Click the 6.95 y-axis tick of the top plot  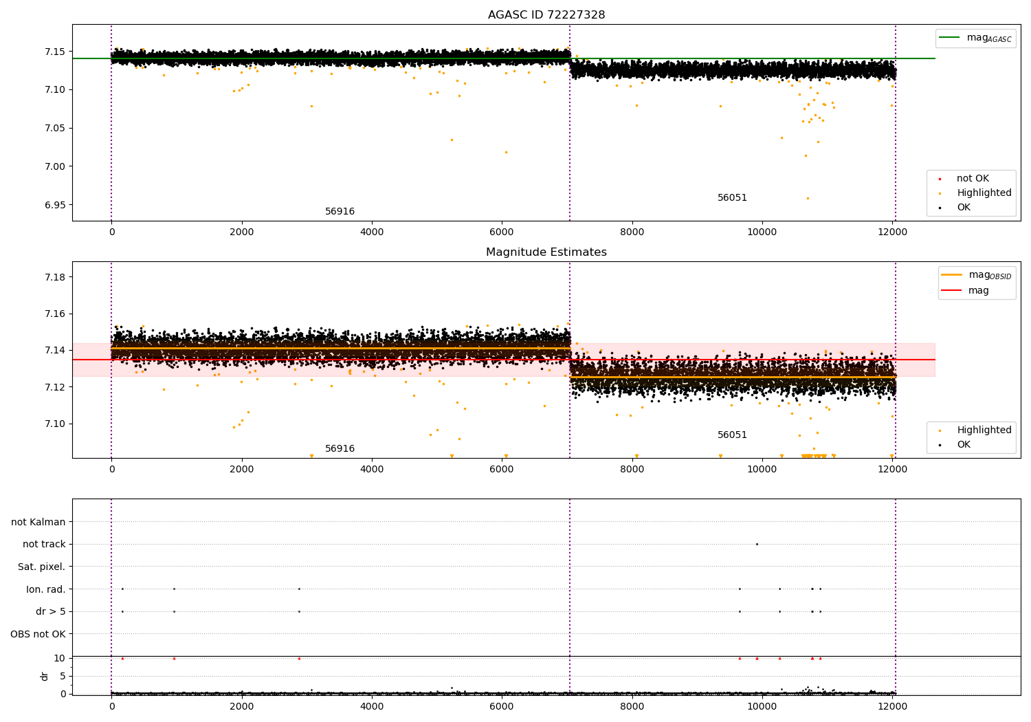56,205
